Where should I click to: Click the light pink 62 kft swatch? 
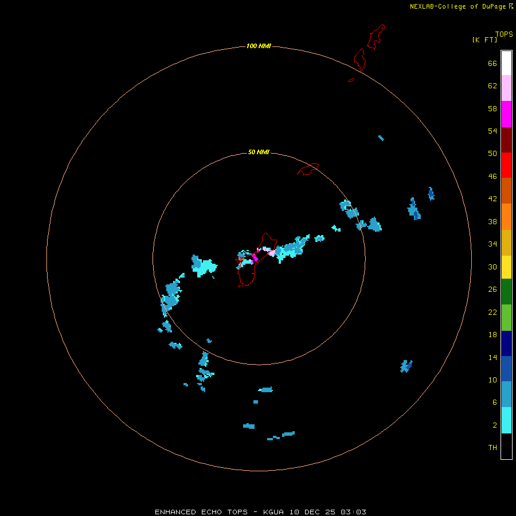click(x=506, y=88)
